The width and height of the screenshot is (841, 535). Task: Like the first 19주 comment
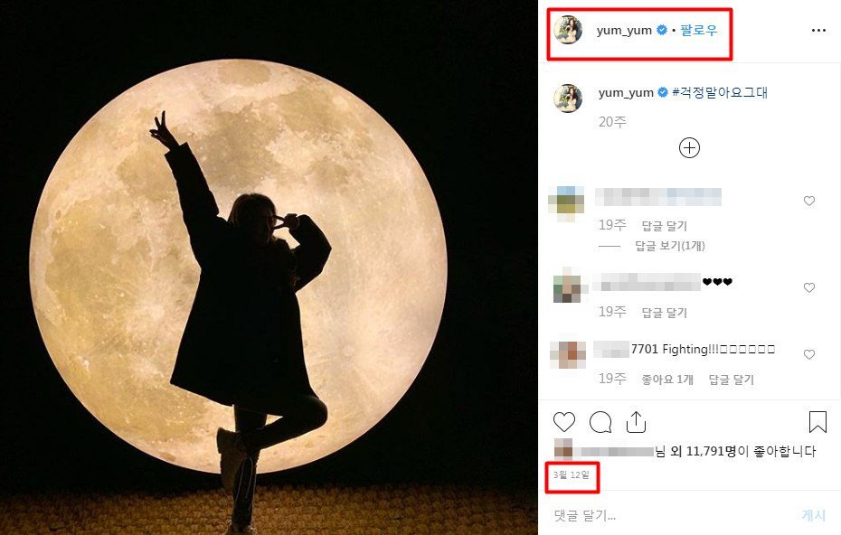click(808, 201)
